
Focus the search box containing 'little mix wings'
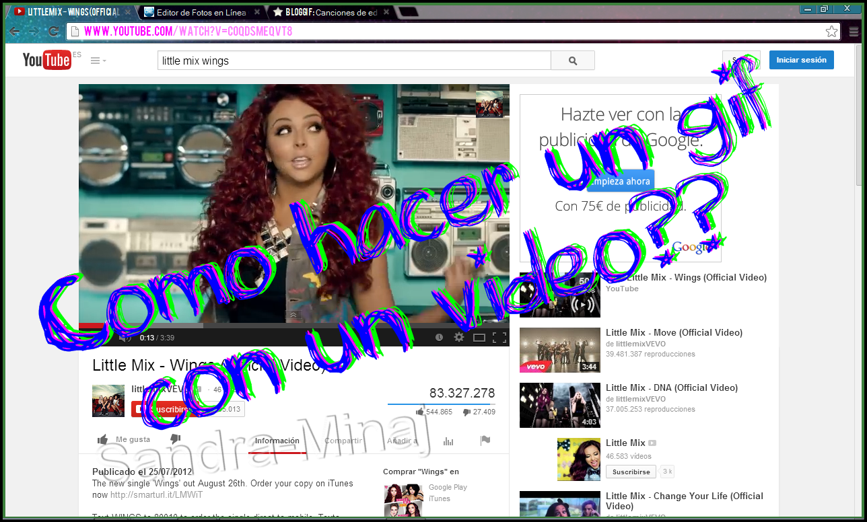point(354,61)
